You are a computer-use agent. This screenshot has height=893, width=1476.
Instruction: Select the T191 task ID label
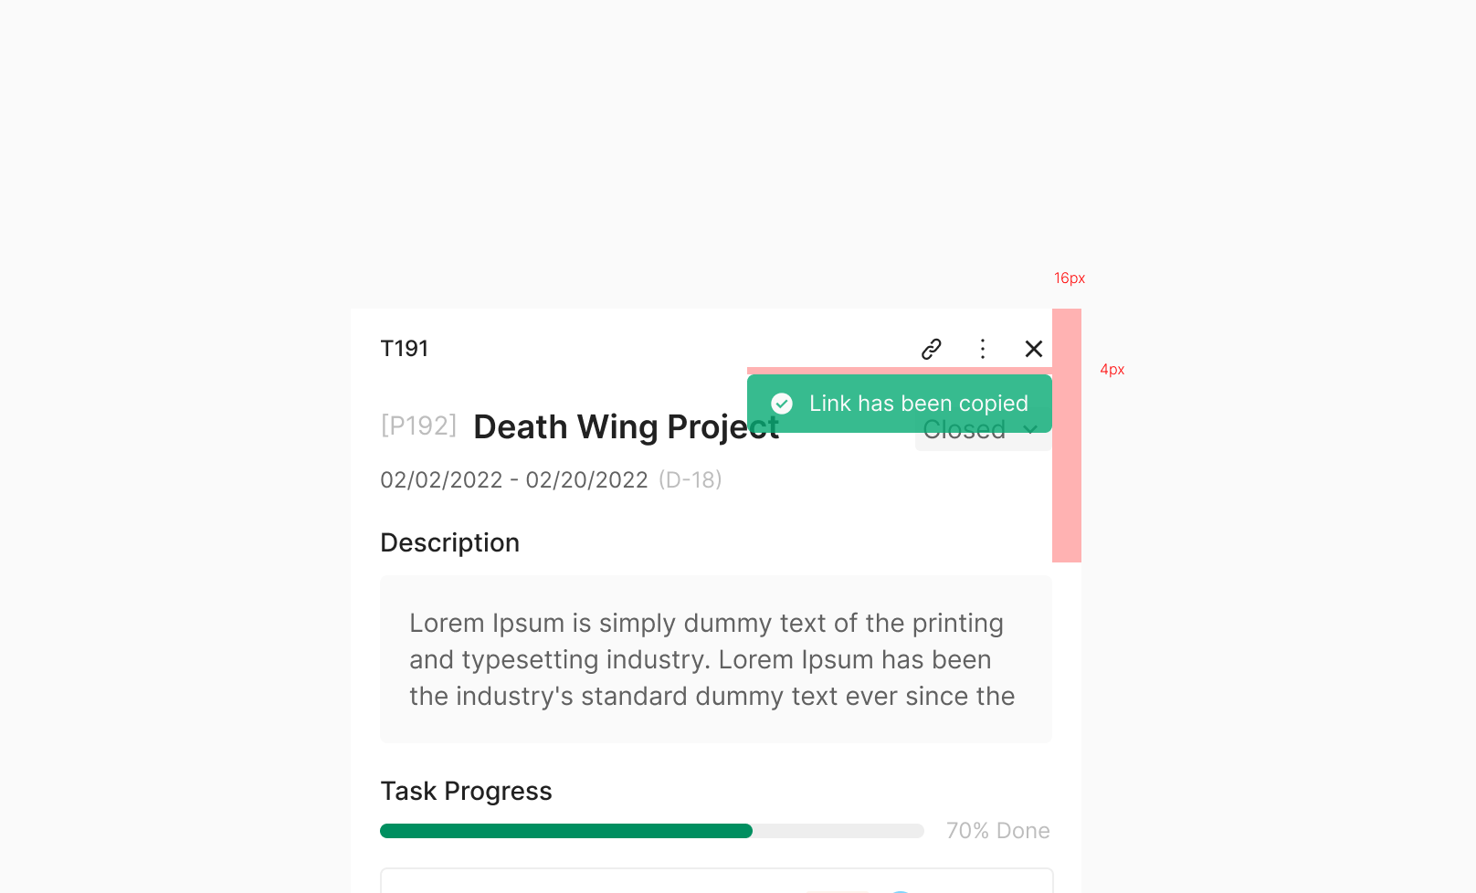[x=405, y=349]
